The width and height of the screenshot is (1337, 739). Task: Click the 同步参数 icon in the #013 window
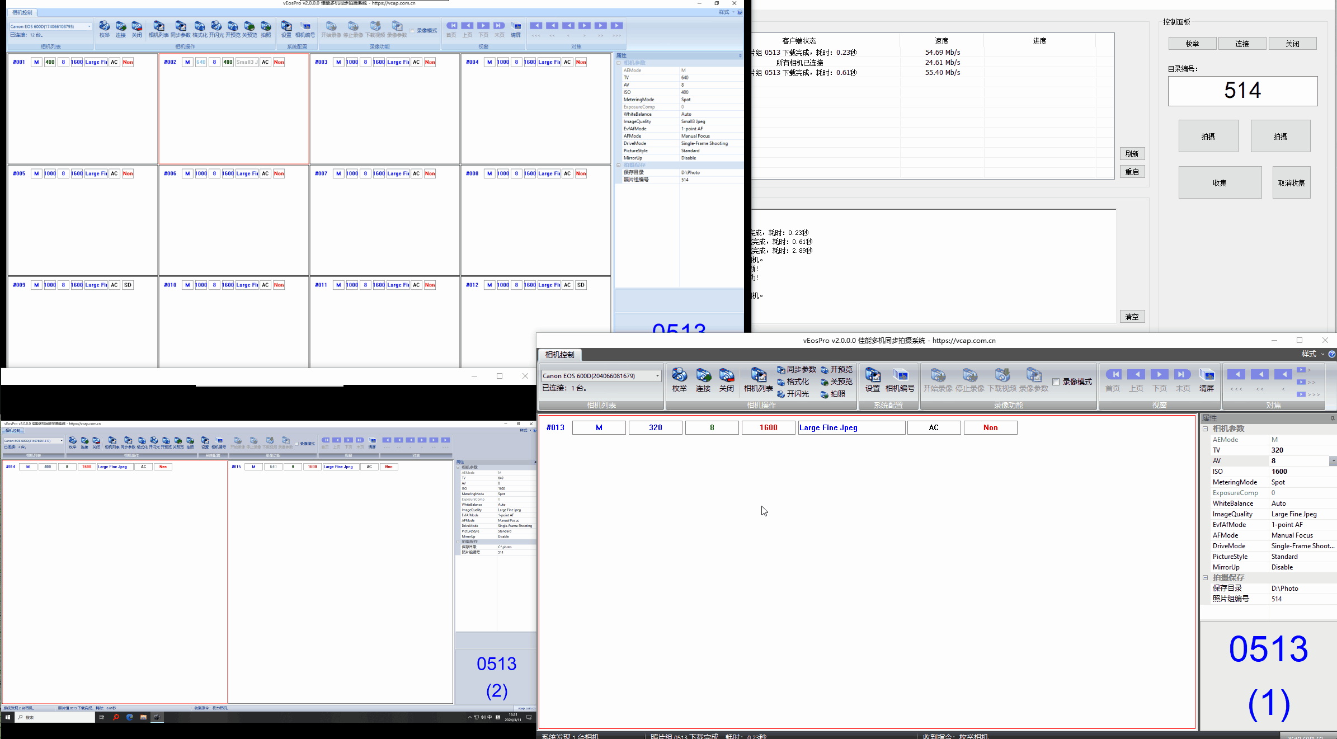[796, 370]
